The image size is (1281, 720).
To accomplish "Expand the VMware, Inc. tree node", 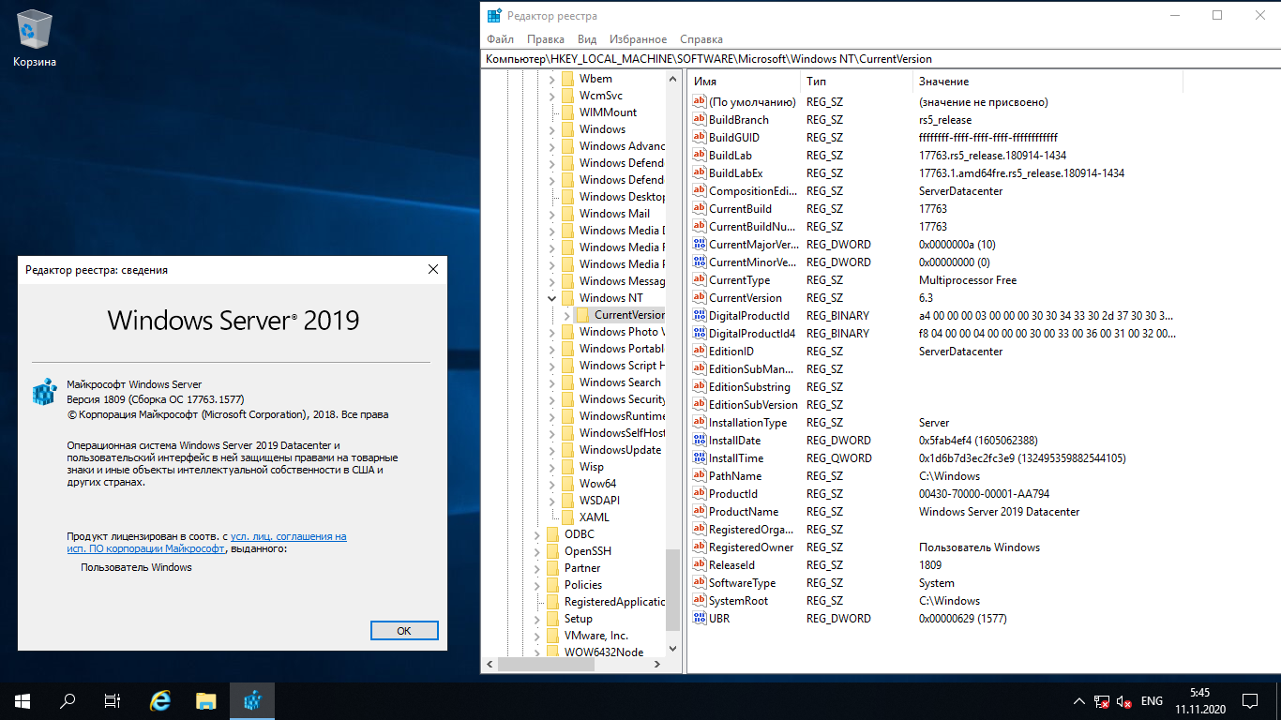I will [x=537, y=636].
